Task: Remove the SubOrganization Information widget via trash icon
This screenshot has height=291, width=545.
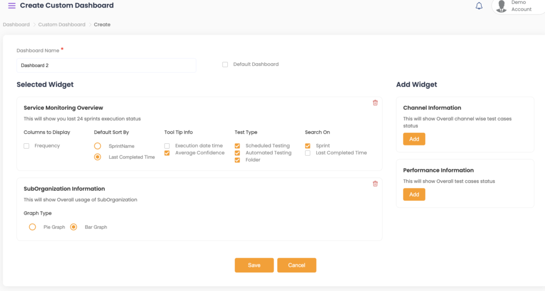Action: [375, 184]
